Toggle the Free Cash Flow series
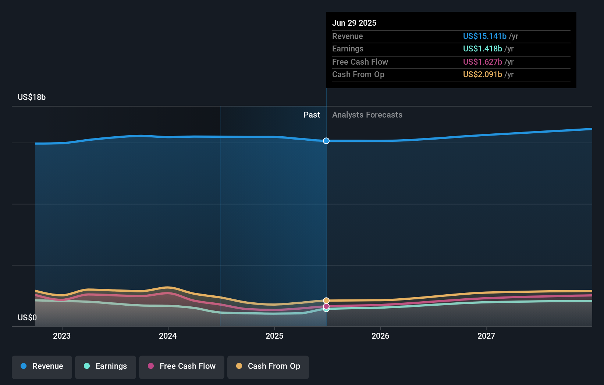Viewport: 604px width, 385px height. tap(181, 366)
